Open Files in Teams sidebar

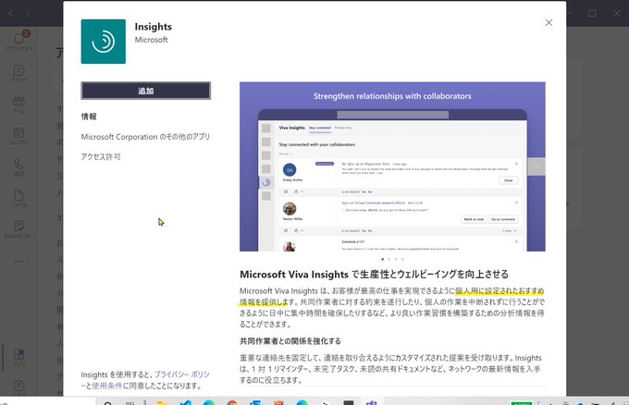[x=18, y=199]
